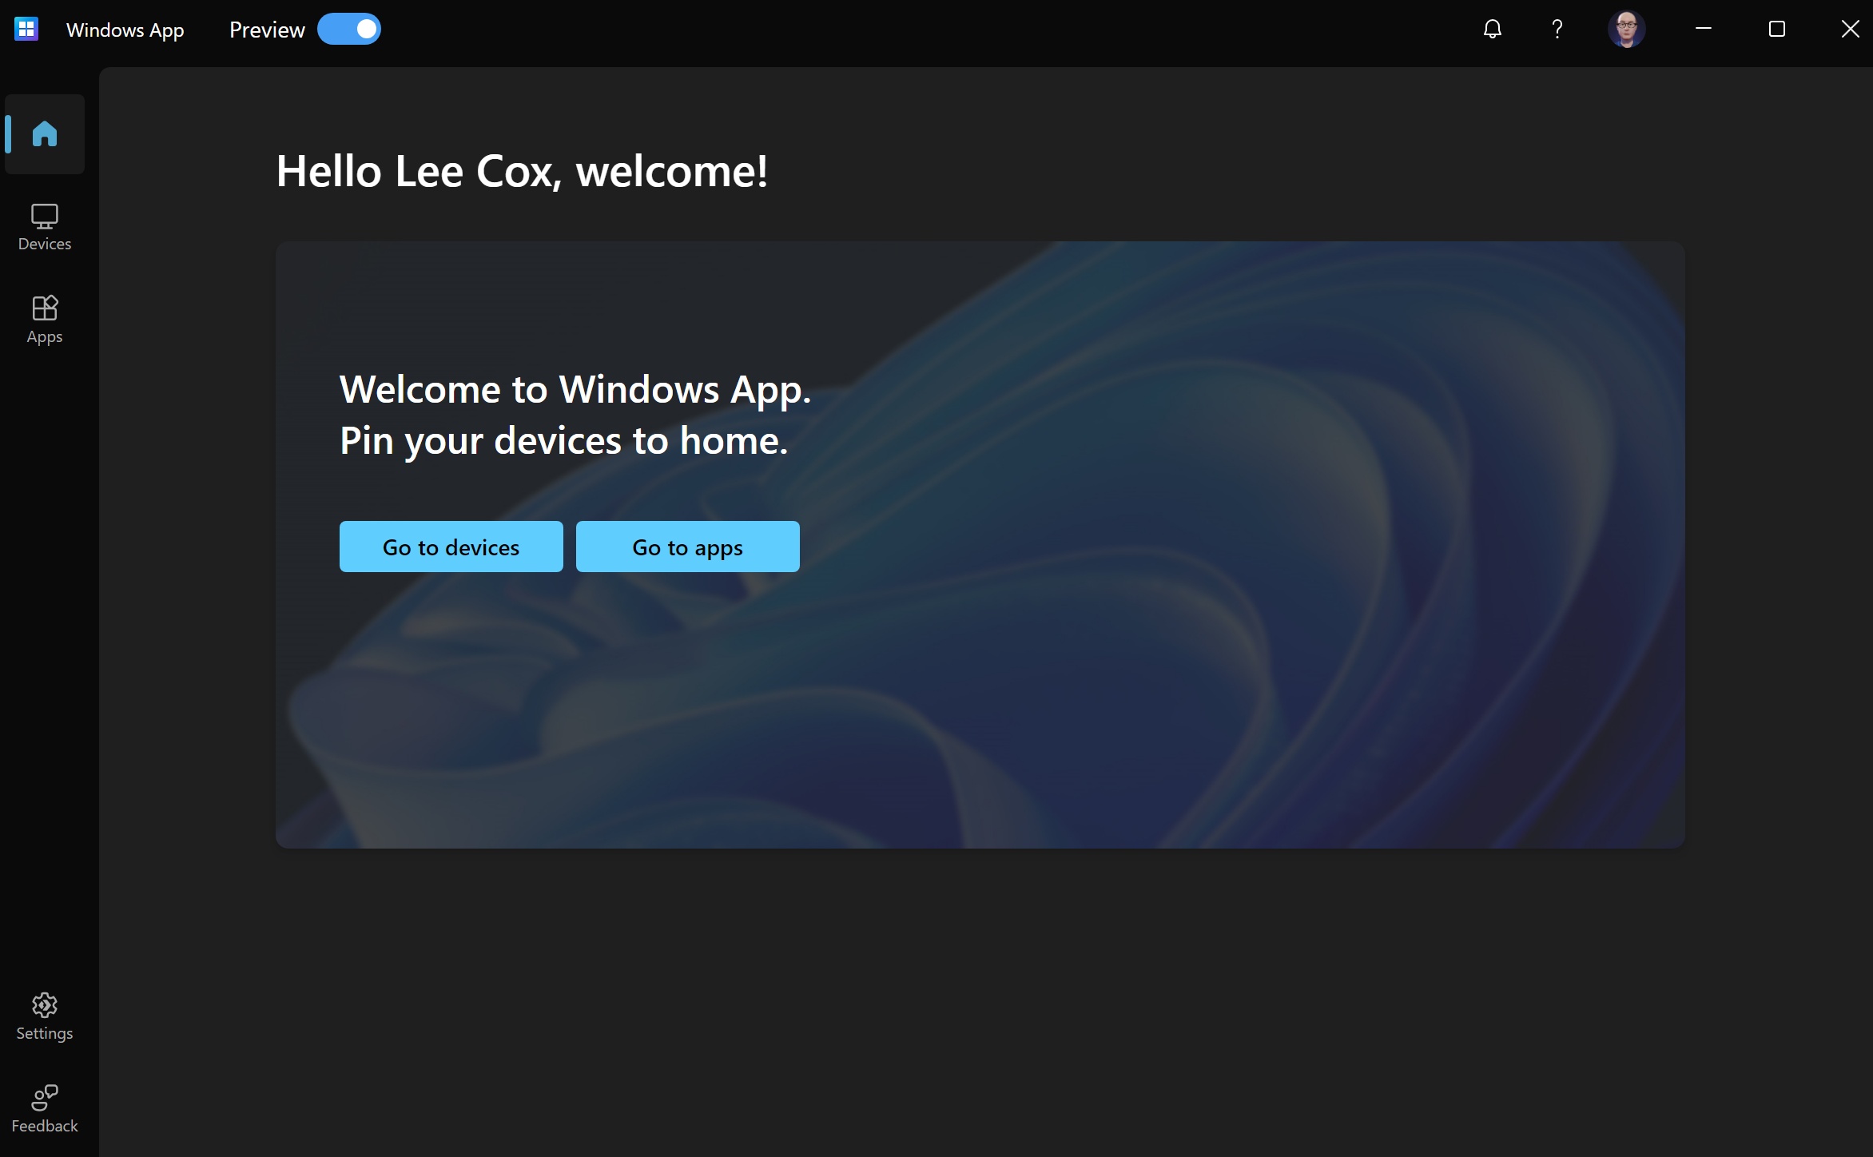Open the Feedback panel

tap(45, 1109)
